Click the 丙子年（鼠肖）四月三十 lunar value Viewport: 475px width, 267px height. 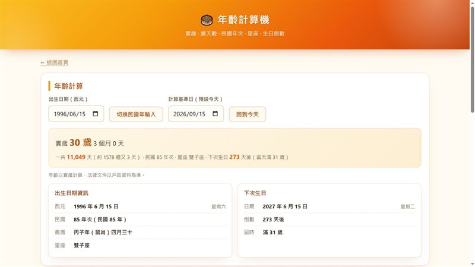103,233
